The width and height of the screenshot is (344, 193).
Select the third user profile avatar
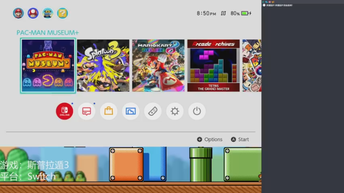pyautogui.click(x=48, y=13)
